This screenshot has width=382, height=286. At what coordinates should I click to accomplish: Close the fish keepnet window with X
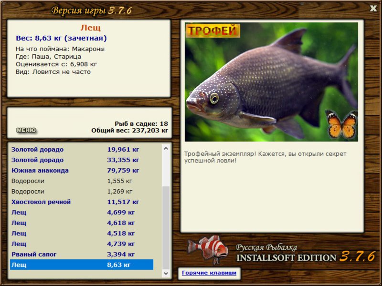pyautogui.click(x=373, y=9)
